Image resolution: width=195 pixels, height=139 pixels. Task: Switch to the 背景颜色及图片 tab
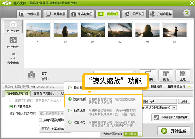(44, 93)
